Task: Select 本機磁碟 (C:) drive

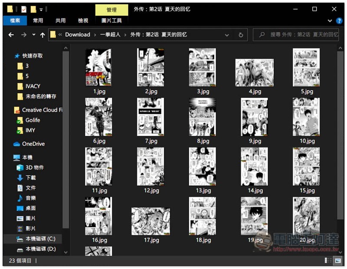Action: point(40,239)
